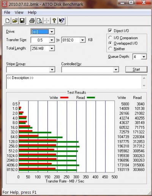Click the ATTO application title bar icon
Image resolution: width=152 pixels, height=196 pixels.
pyautogui.click(x=5, y=3)
